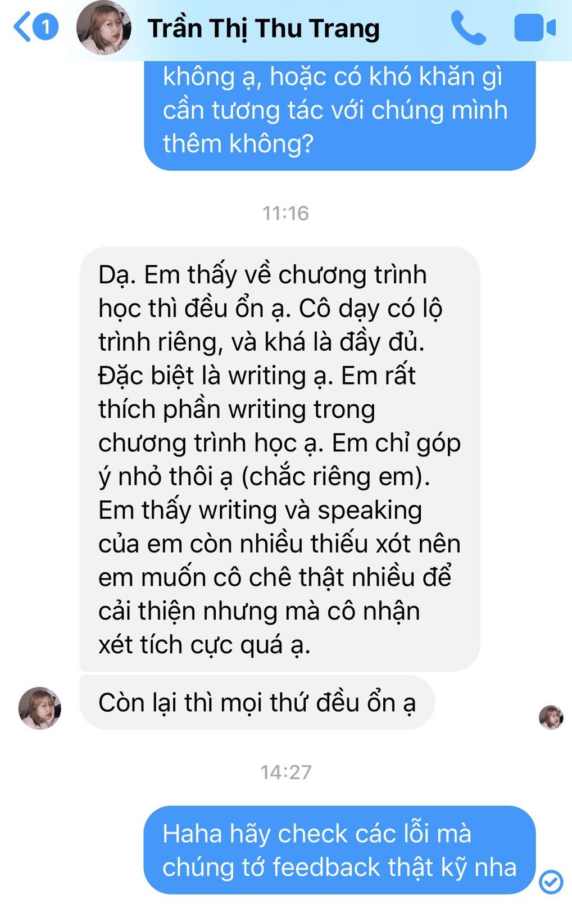572x904 pixels.
Task: Click the delivered checkmark icon beside last message
Action: 551,882
